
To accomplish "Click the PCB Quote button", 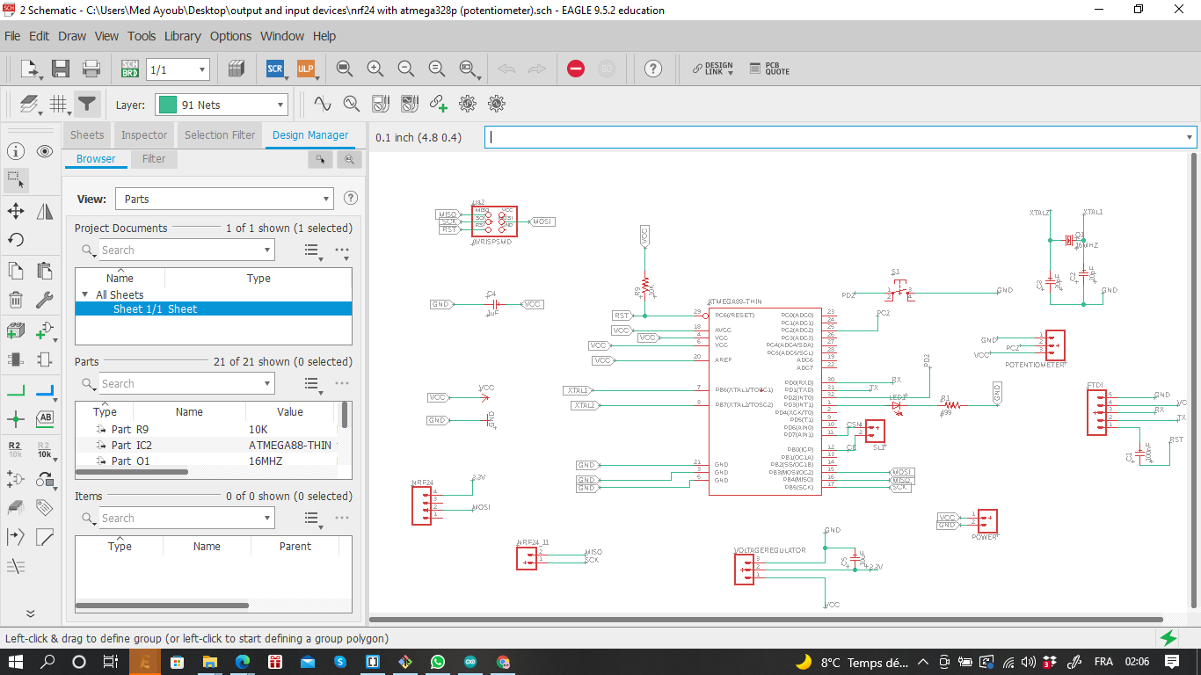I will pyautogui.click(x=770, y=69).
